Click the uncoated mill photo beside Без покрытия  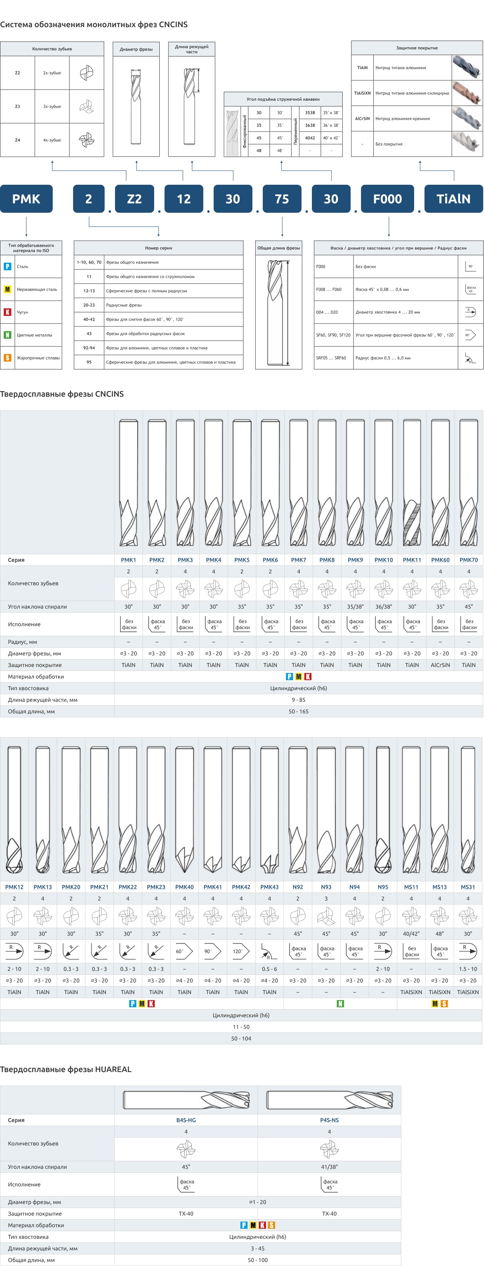pyautogui.click(x=467, y=144)
